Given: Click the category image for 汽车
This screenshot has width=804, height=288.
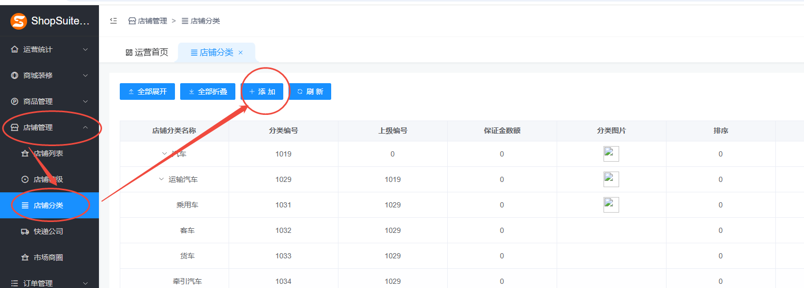Looking at the screenshot, I should pos(611,154).
